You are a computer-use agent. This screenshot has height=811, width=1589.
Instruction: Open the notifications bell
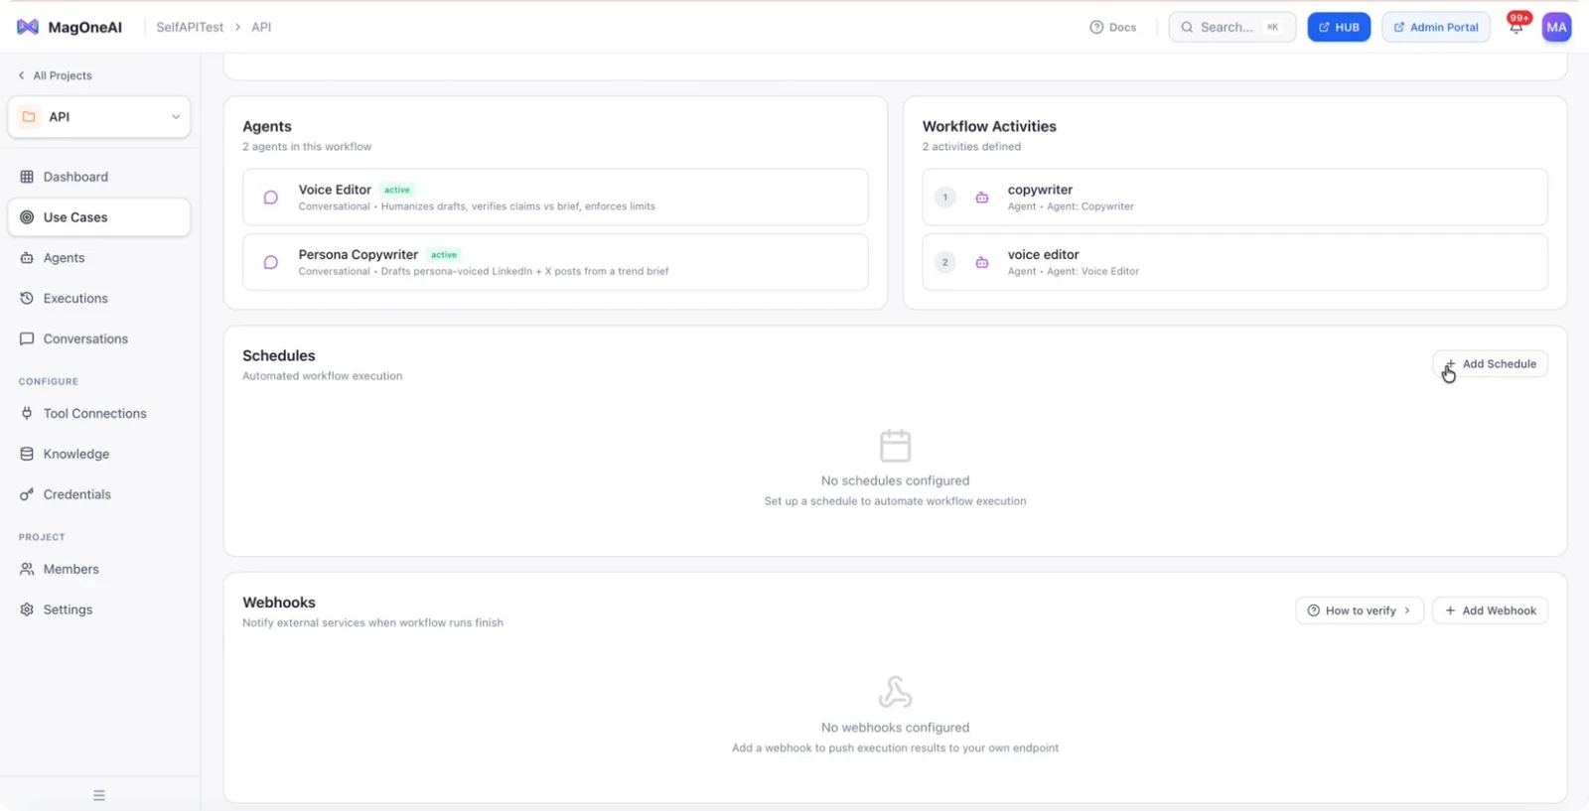[1516, 27]
